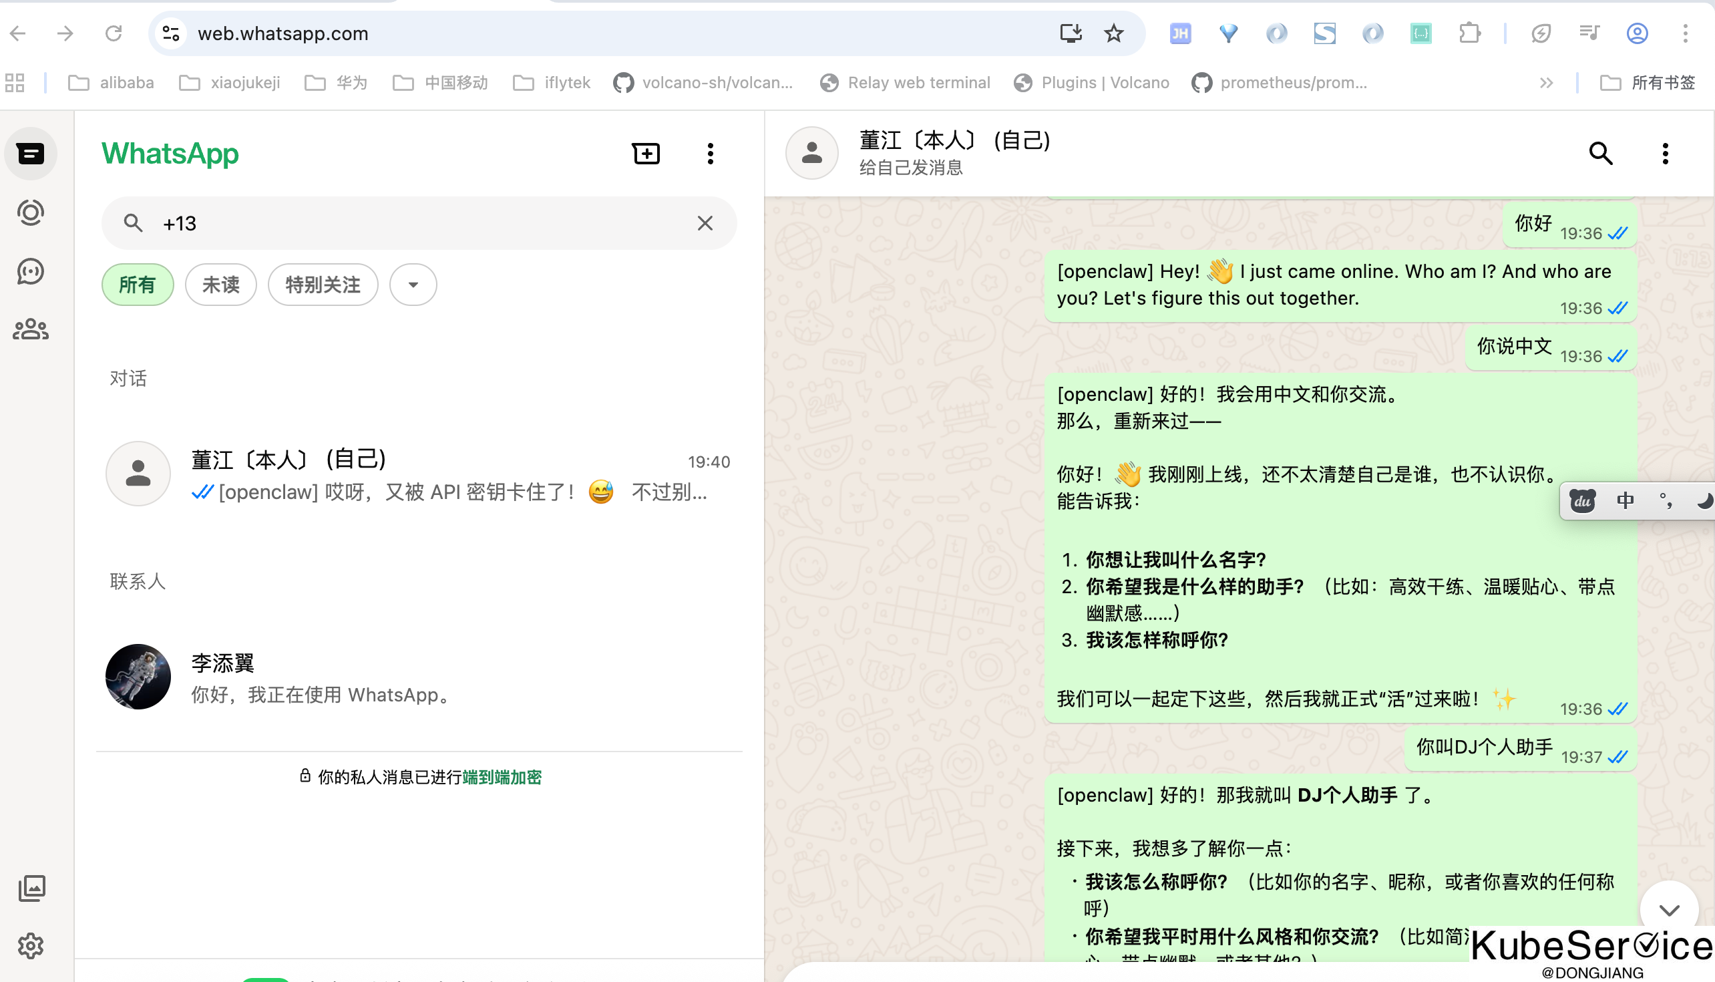Click the new chat icon
1715x982 pixels.
pyautogui.click(x=646, y=154)
